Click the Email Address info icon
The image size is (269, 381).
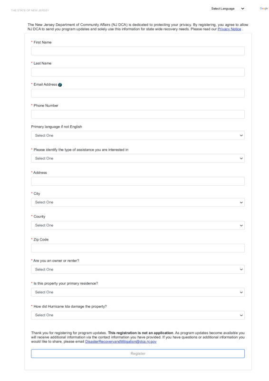[60, 85]
